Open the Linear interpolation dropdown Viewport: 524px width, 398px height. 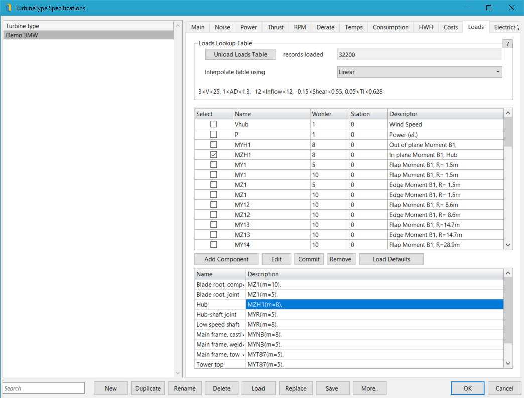(x=419, y=72)
